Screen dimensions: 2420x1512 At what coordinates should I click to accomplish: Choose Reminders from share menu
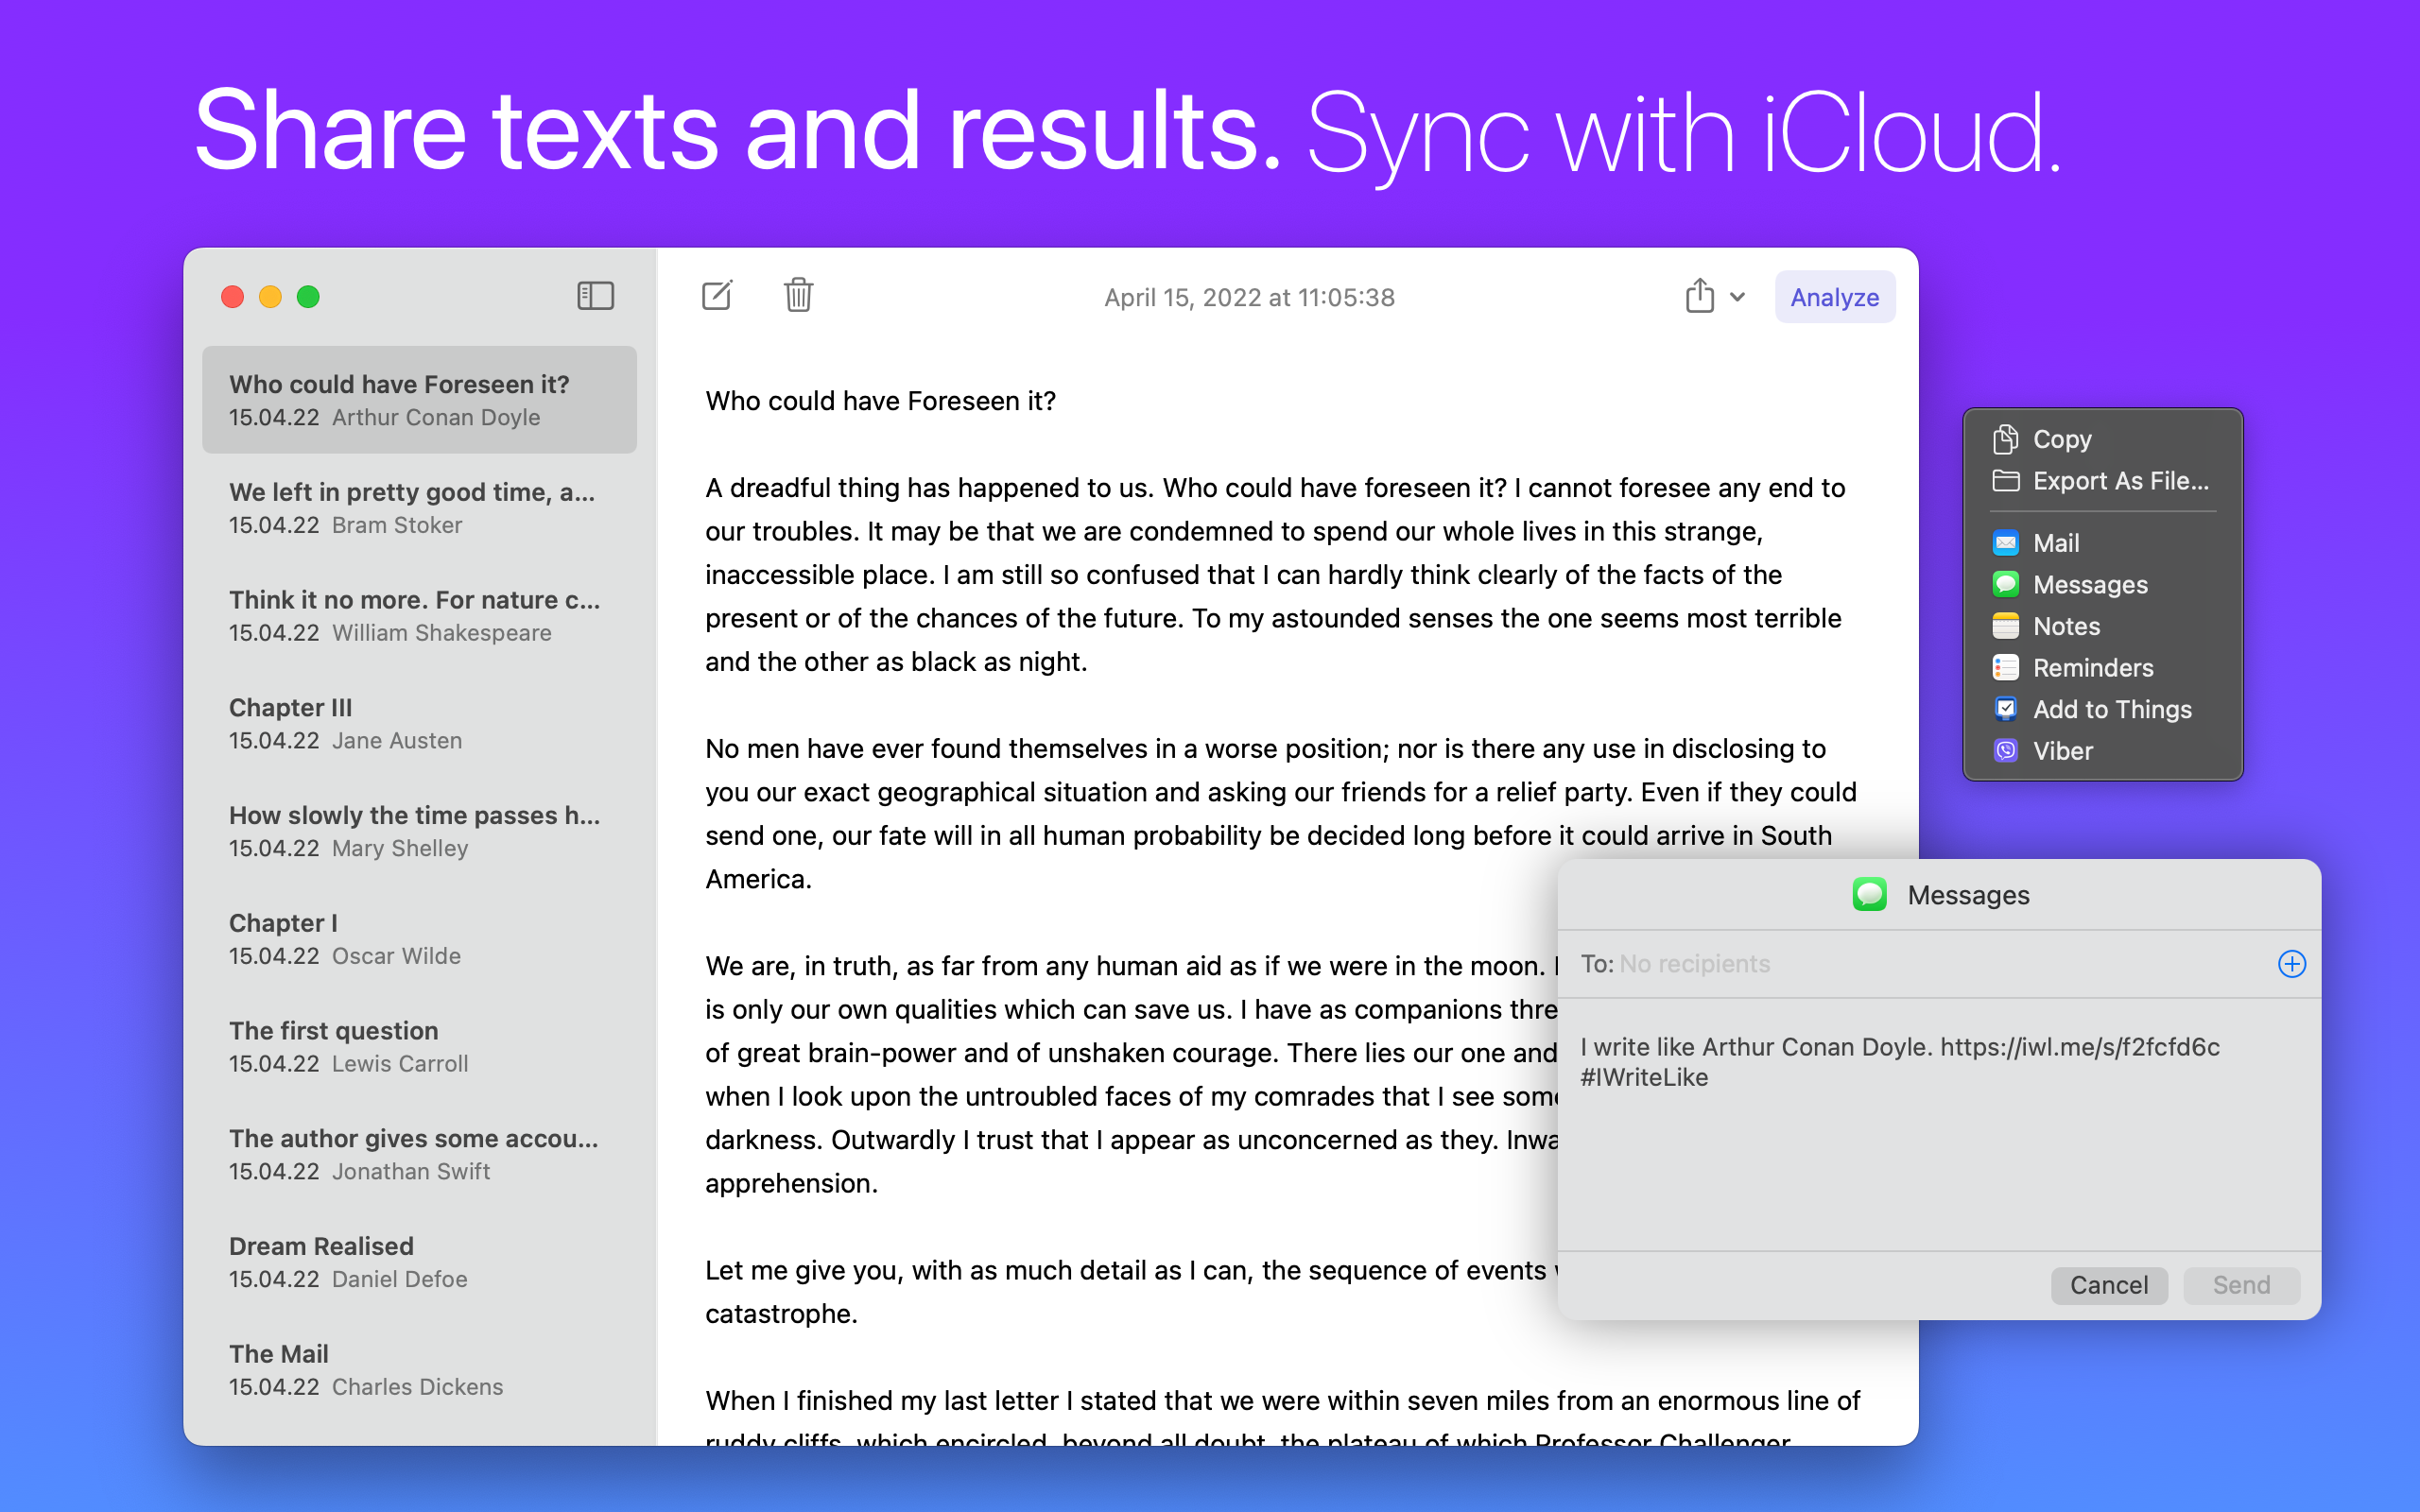[x=2092, y=668]
